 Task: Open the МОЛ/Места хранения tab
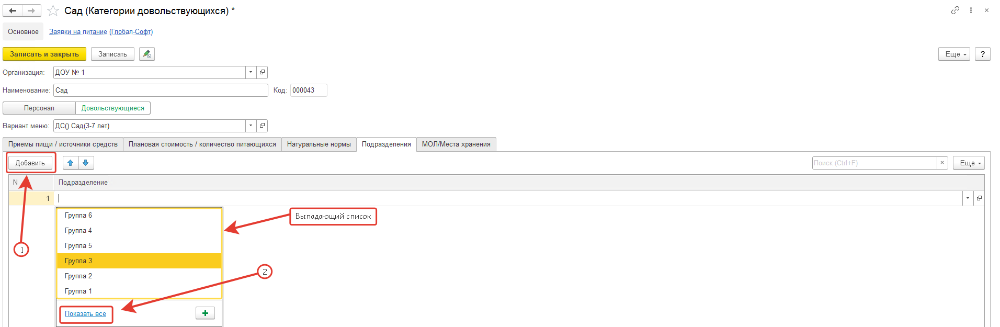456,144
